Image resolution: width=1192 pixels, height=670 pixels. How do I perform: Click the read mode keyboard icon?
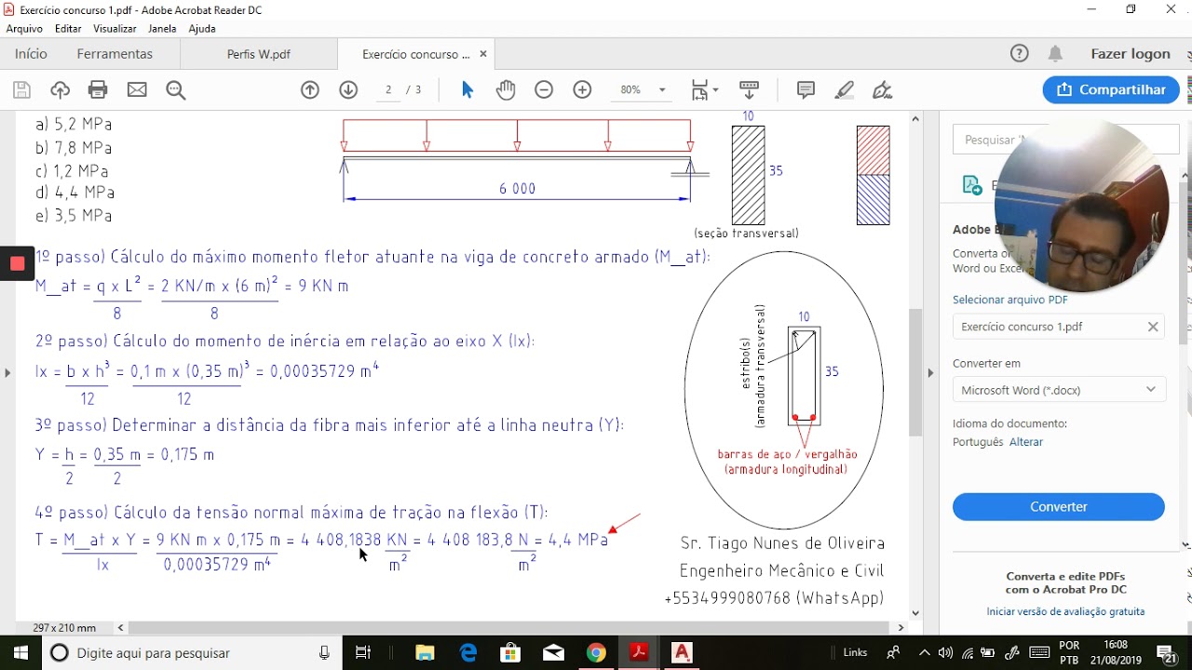(749, 90)
